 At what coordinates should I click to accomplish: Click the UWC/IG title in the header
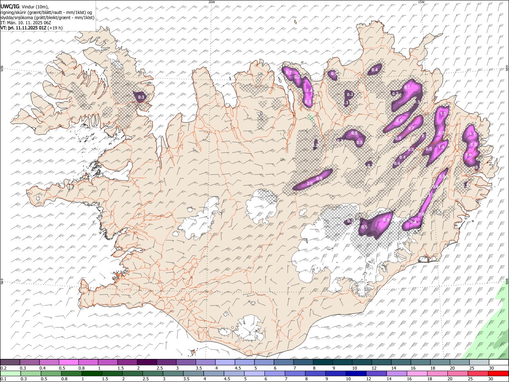point(10,7)
